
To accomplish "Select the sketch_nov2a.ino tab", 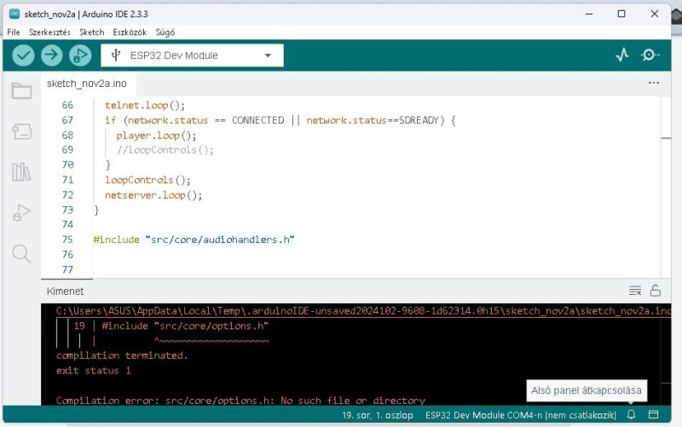I will click(x=87, y=84).
